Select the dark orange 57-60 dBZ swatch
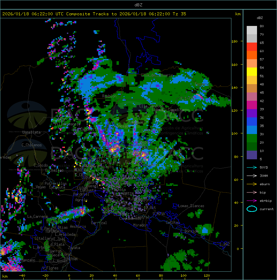Viewport: 277px width, 280px height. (252, 55)
